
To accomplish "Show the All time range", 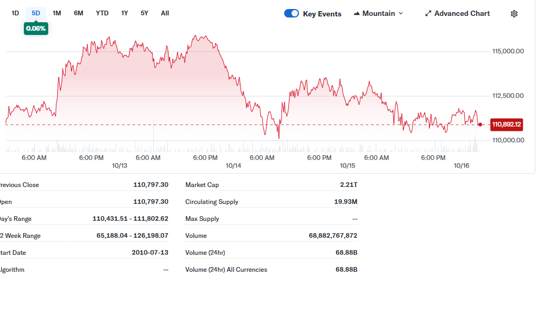I will click(165, 13).
